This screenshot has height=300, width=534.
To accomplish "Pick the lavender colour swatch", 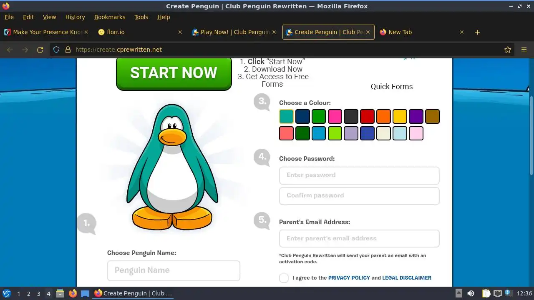I will tap(351, 133).
